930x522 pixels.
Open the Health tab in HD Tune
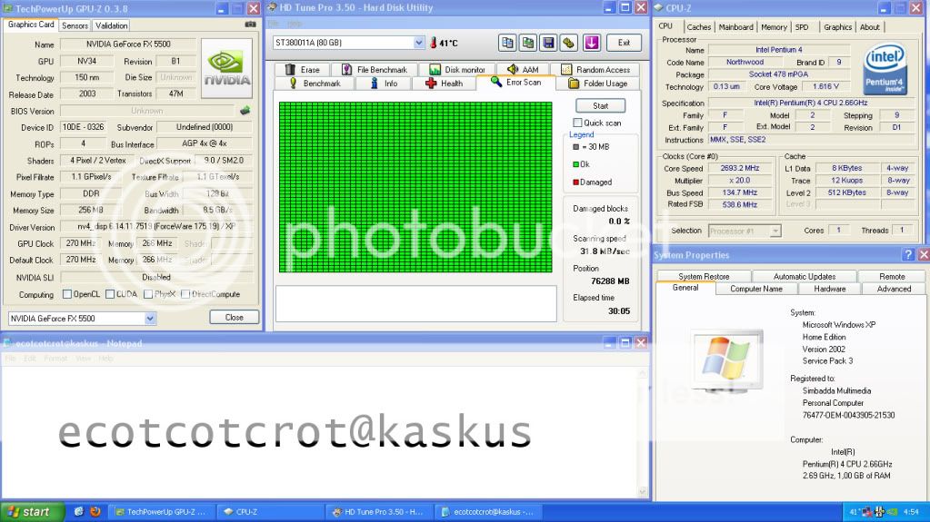[445, 84]
